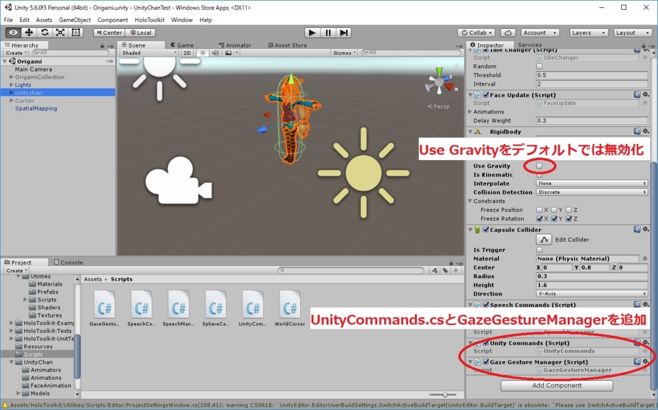Uncheck Freeze Rotation X
The width and height of the screenshot is (658, 410).
(539, 218)
